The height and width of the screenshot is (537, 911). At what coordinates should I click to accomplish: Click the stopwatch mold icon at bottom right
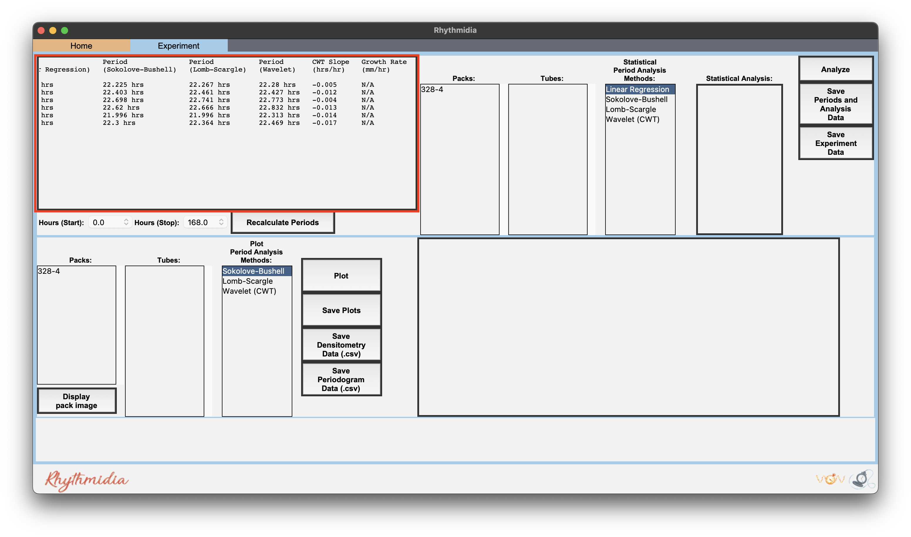[862, 480]
